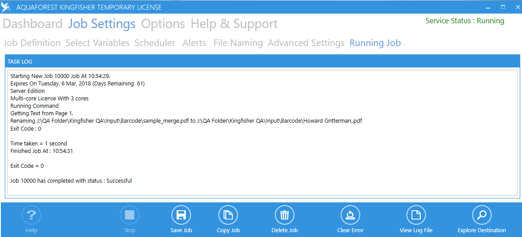Go to the Job Definition sub-tab
Image resolution: width=522 pixels, height=237 pixels.
tap(32, 43)
